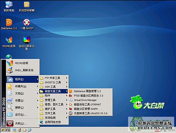The width and height of the screenshot is (176, 133).
Task: Expand the FTP 共享工具 arrow
Action: pyautogui.click(x=67, y=78)
